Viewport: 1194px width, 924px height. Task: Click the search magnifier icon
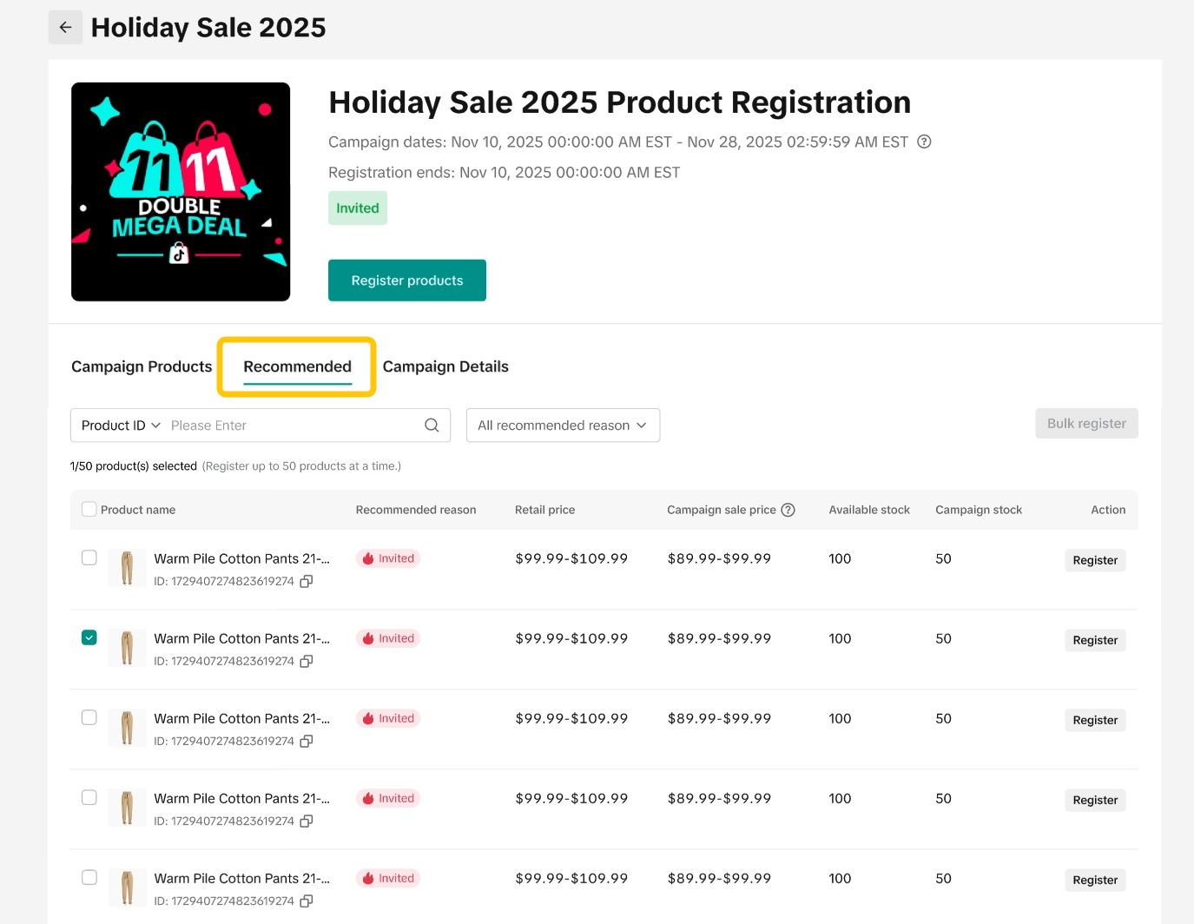click(x=432, y=426)
